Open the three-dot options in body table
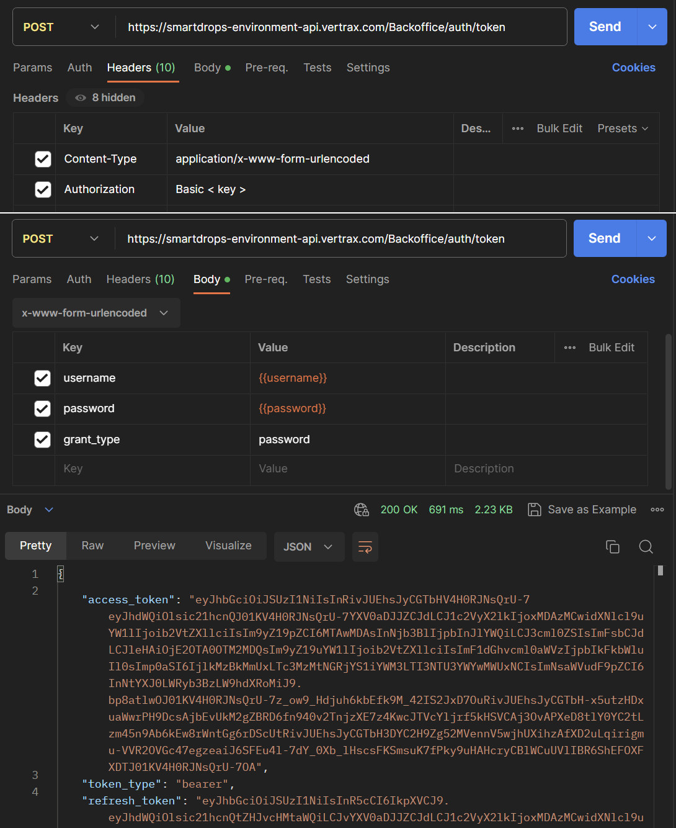 click(570, 348)
